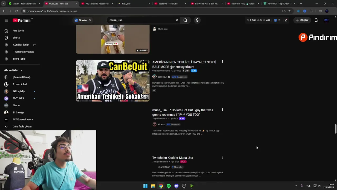This screenshot has height=190, width=337.
Task: Open the Chrome three-dot menu
Action: coord(333,11)
